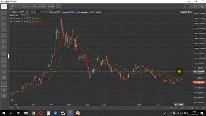Click the 2018-07-09 date marker
This screenshot has height=116, width=206.
pos(179,105)
